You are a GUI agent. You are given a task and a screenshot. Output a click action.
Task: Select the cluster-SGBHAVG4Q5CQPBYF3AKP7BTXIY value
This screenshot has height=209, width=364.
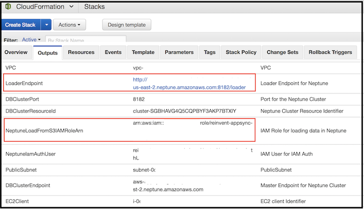[184, 111]
